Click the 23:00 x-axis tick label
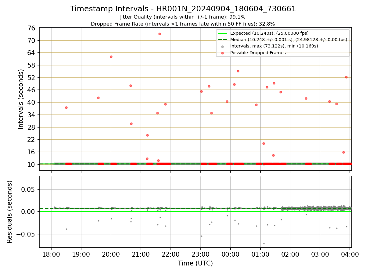This screenshot has height=274, width=366. point(200,255)
